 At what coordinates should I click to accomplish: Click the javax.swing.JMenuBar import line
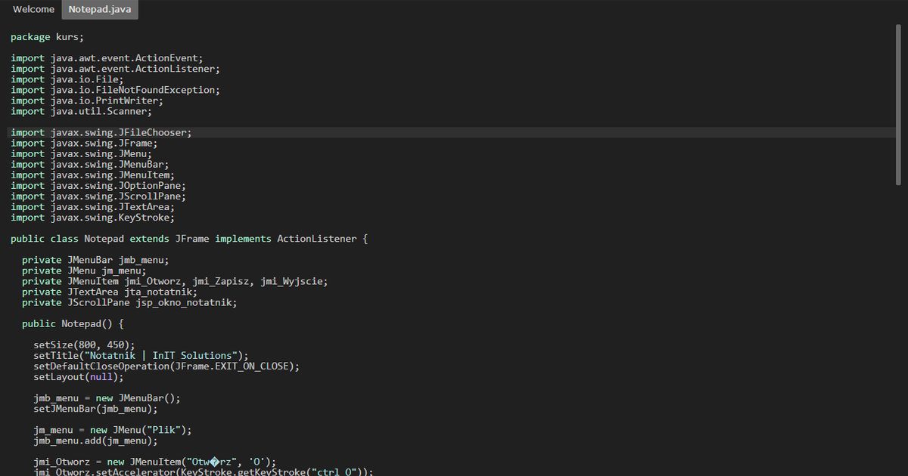click(90, 164)
